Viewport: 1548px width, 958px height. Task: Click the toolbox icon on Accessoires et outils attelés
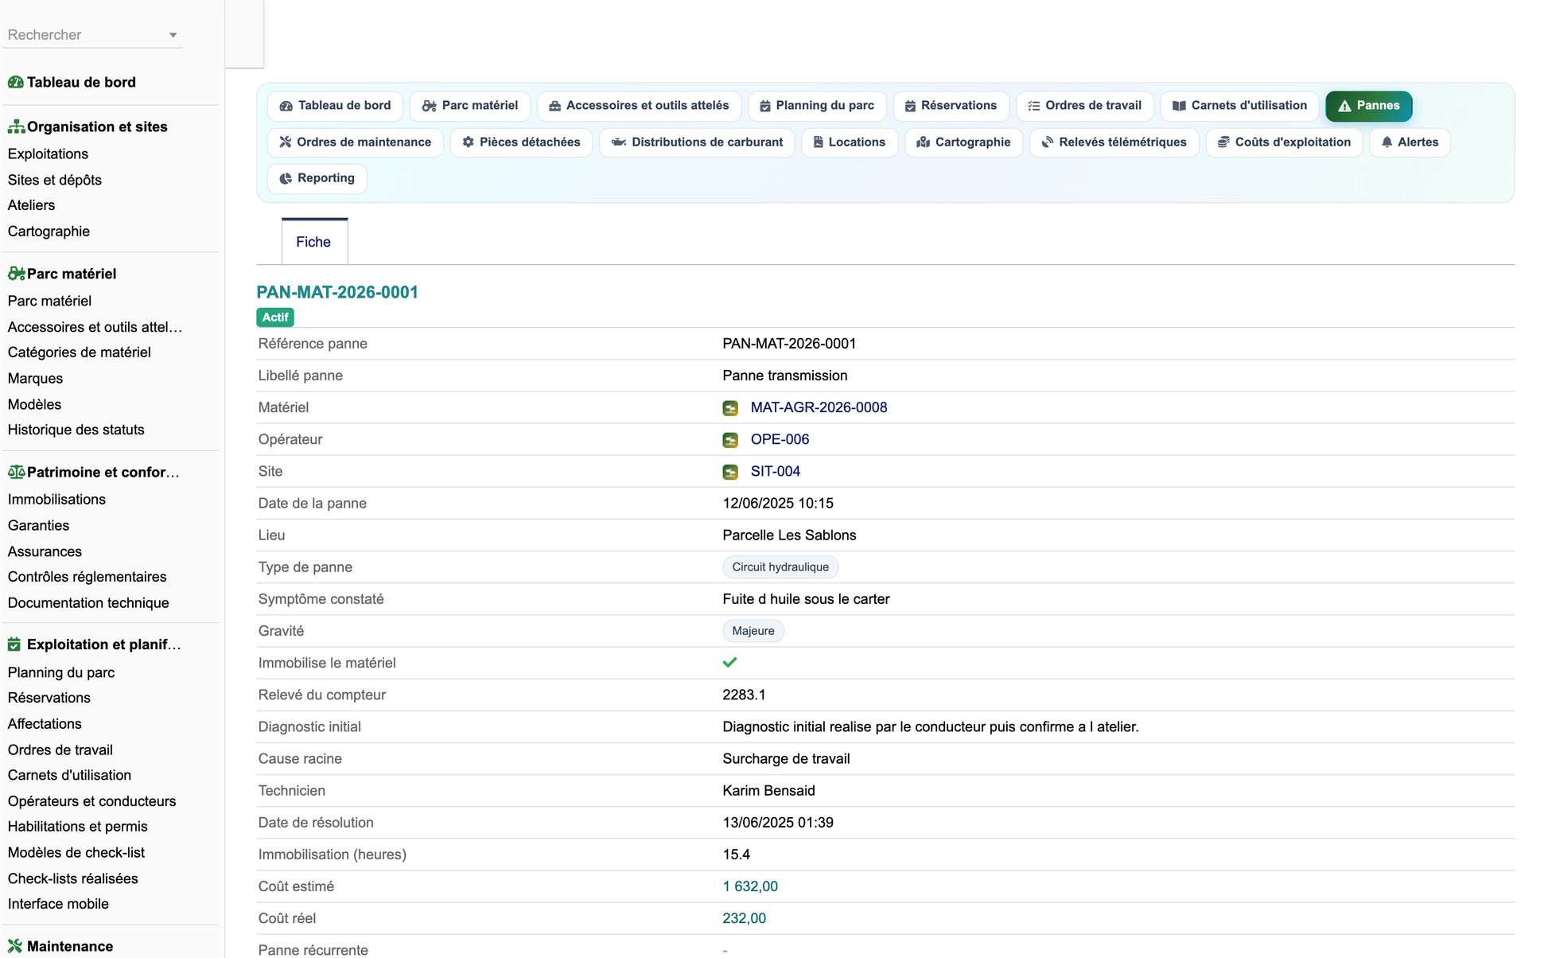(555, 106)
